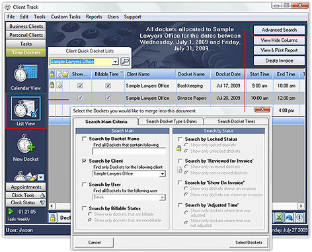The image size is (312, 252).
Task: Enable Search by Locked Status checkbox
Action: coord(180,139)
